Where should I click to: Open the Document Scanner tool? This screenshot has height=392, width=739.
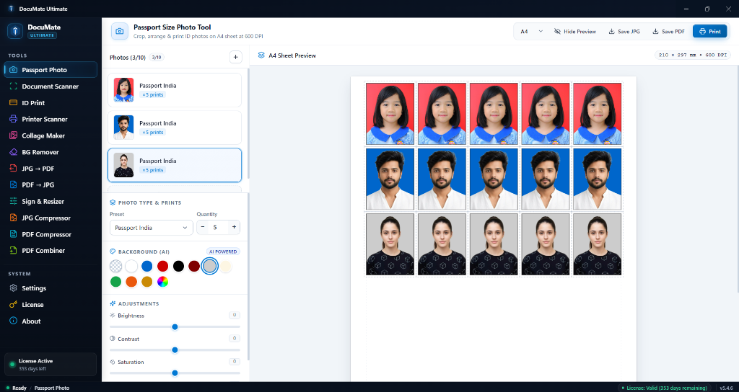click(x=51, y=86)
